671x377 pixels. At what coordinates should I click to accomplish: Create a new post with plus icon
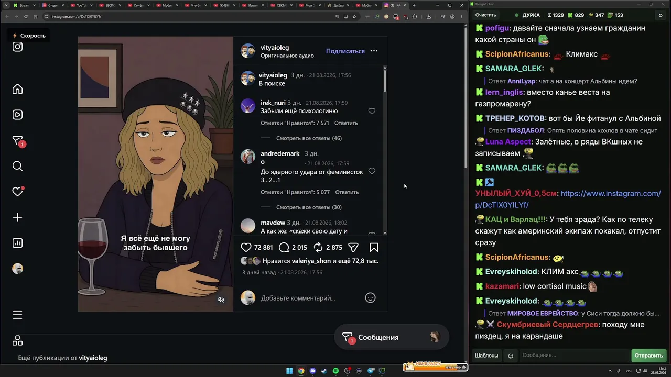[17, 217]
